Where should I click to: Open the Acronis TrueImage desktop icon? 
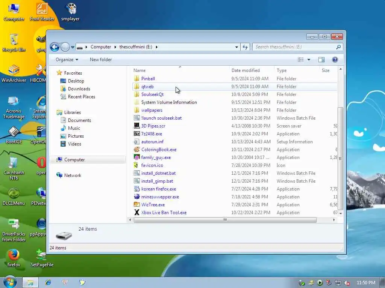(14, 107)
